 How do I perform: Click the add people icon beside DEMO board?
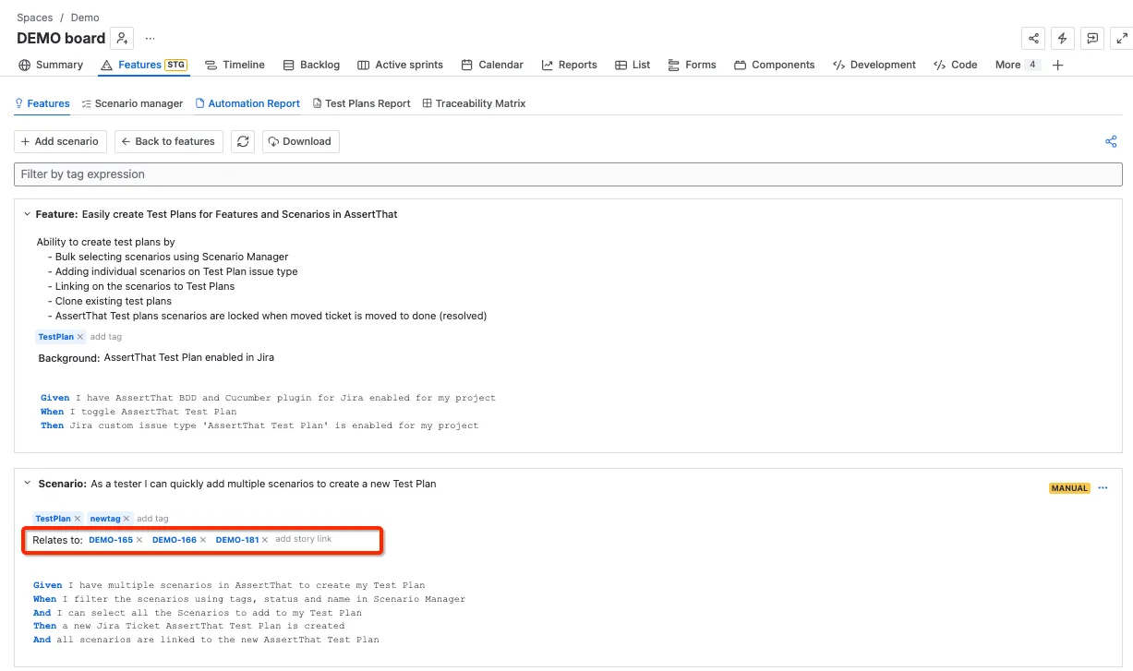[x=122, y=38]
